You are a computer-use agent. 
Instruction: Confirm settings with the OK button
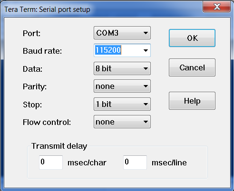click(192, 38)
